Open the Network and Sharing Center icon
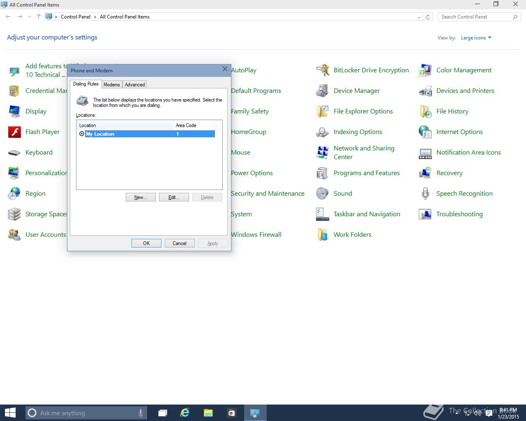 pos(323,153)
